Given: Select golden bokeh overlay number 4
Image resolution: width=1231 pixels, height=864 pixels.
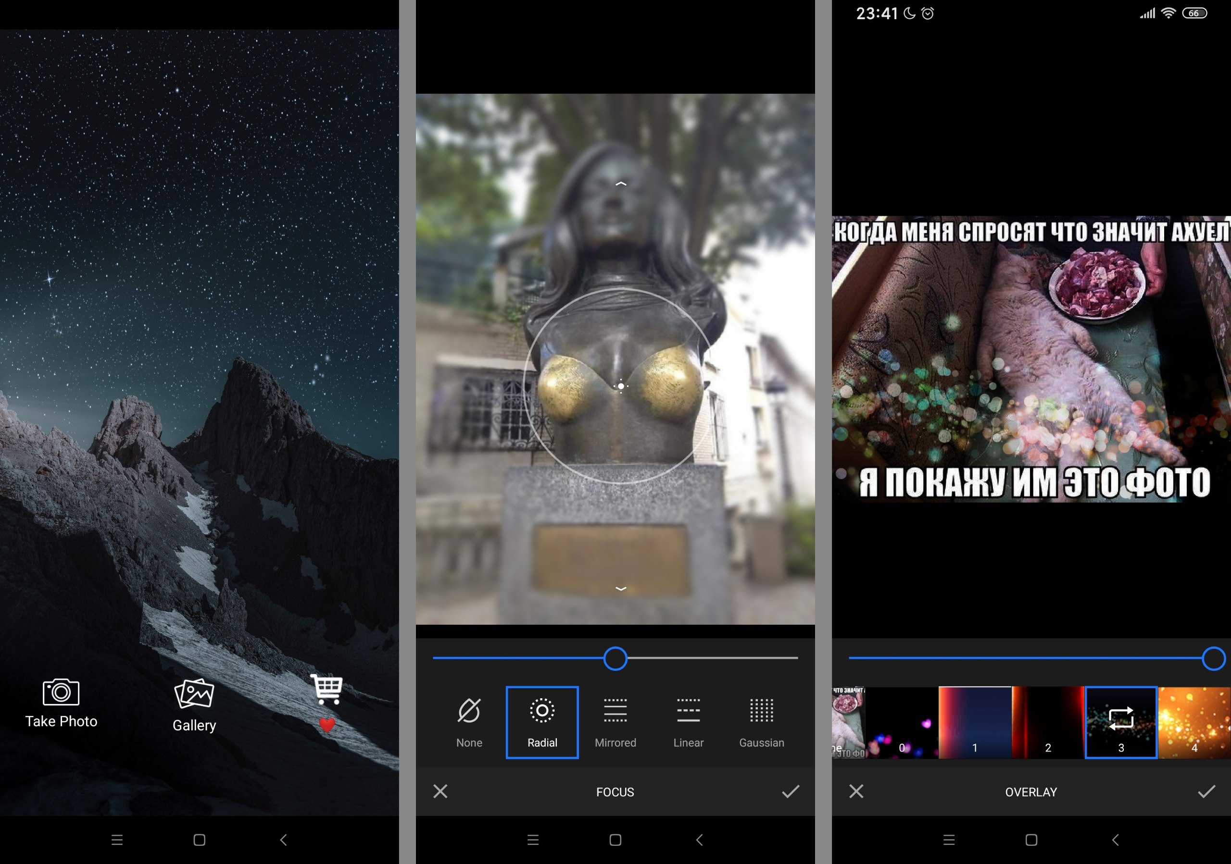Looking at the screenshot, I should point(1194,722).
